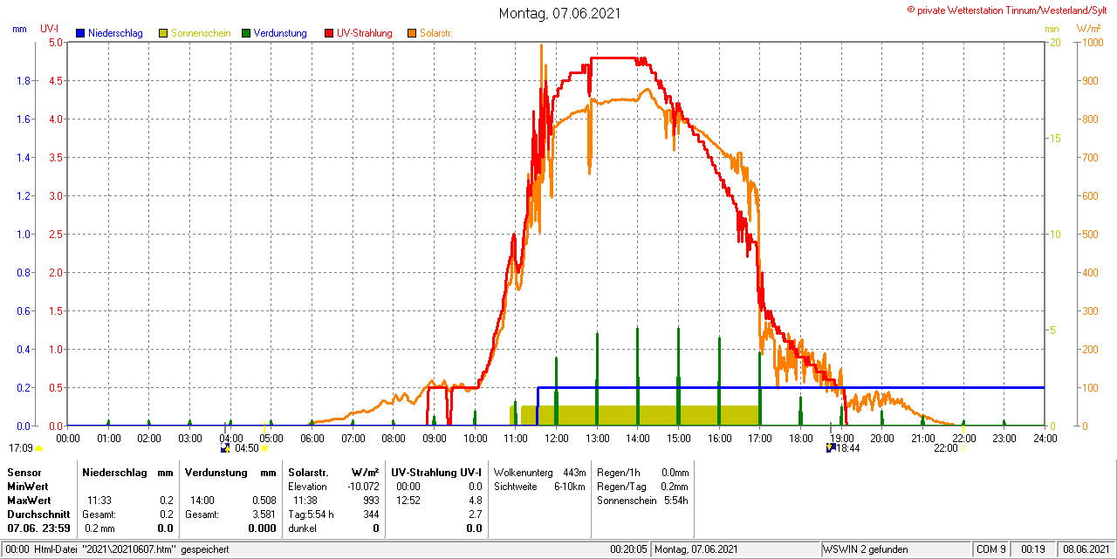
Task: Click the yellow Sonnenschein legend swatch
Action: (x=163, y=33)
